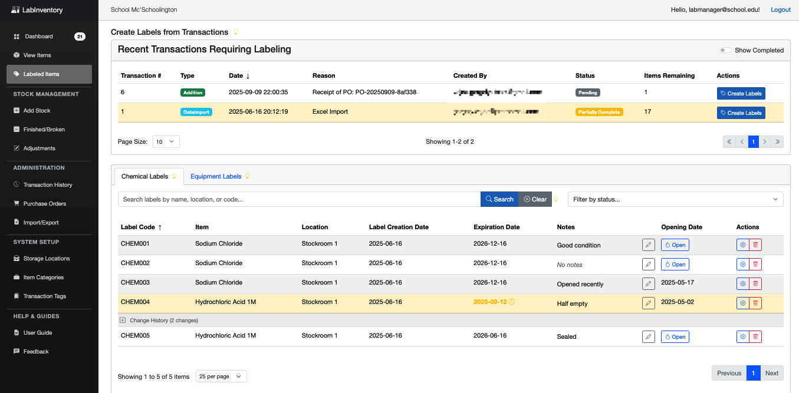Open the Filter by status dropdown
The width and height of the screenshot is (799, 393).
point(675,199)
